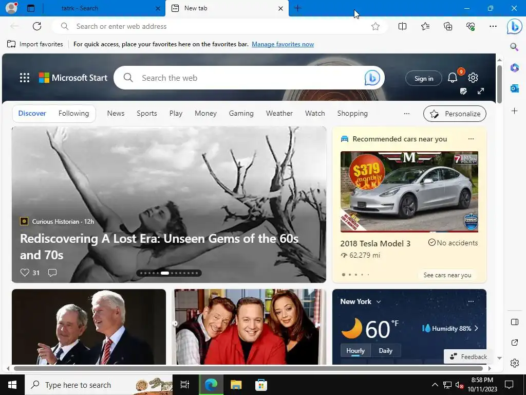Focus the Search the web box
The width and height of the screenshot is (526, 395).
pyautogui.click(x=248, y=78)
